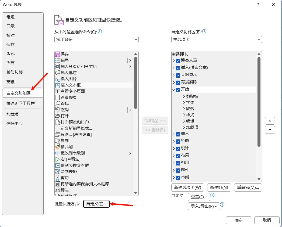282x227 pixels.
Task: Expand the 剪贴板 group
Action: click(x=184, y=96)
